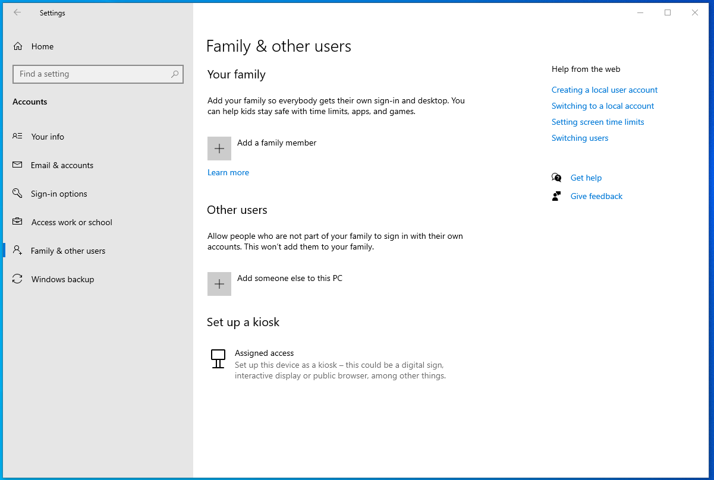The width and height of the screenshot is (714, 480).
Task: Click the Settings title text
Action: click(x=52, y=13)
